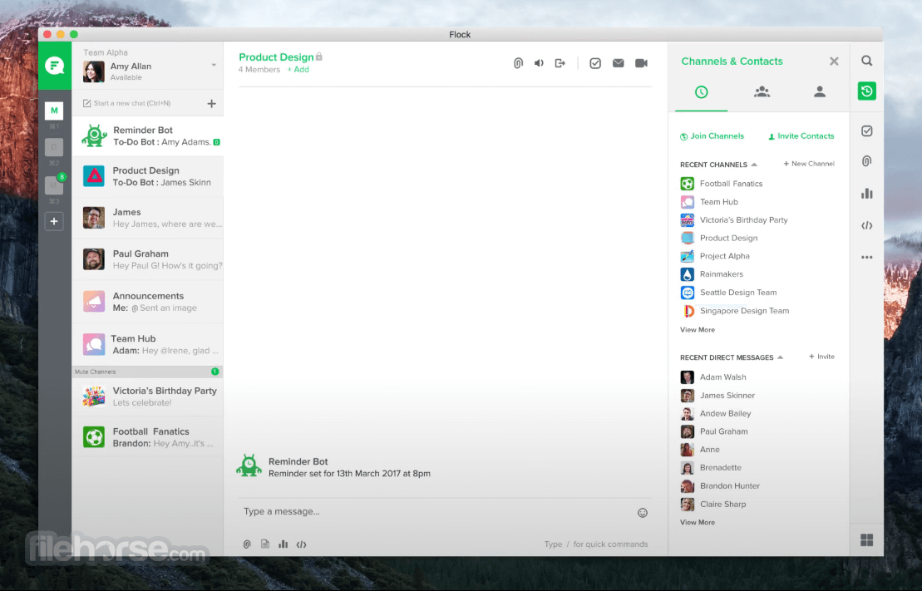Open Football Fanatics chat in left list

[147, 437]
